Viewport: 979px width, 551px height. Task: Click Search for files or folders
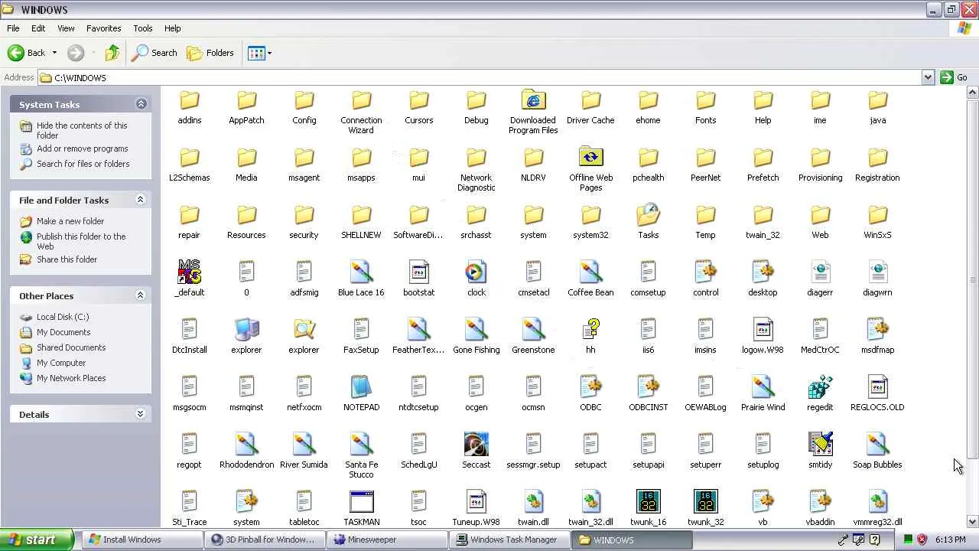pos(83,164)
